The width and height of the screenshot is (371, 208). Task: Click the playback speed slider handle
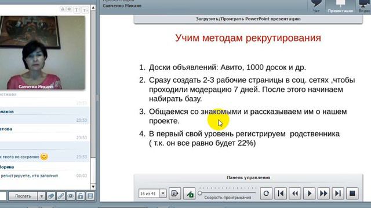(200, 193)
